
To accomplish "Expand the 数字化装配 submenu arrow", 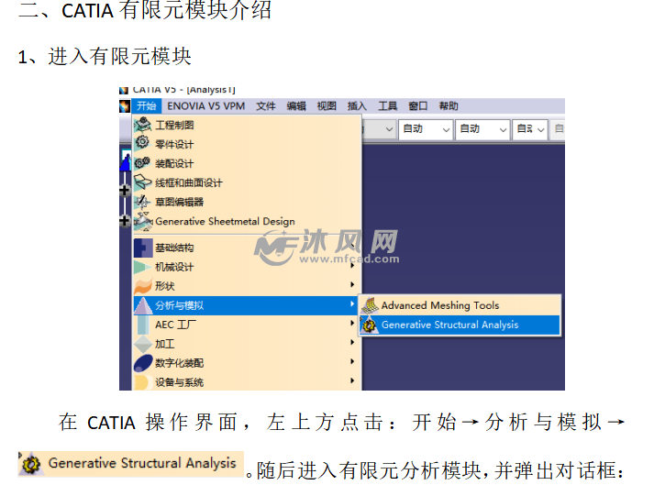I will 352,361.
